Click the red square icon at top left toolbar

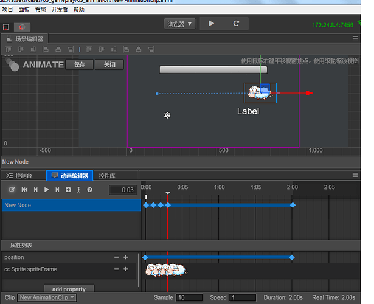(5, 27)
